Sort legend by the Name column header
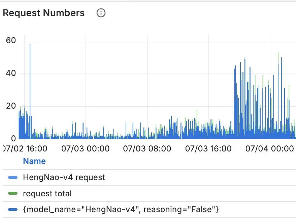The height and width of the screenshot is (224, 296). (x=34, y=161)
